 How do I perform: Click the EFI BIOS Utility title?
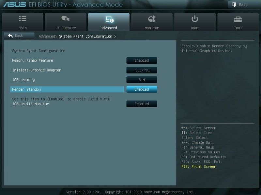click(x=76, y=5)
